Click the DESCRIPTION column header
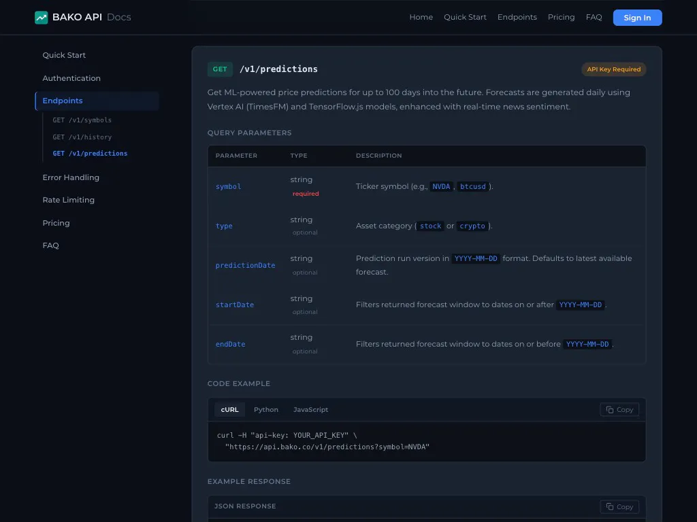697x522 pixels. pos(378,156)
